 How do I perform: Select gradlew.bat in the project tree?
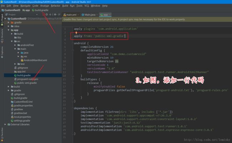(19, 113)
